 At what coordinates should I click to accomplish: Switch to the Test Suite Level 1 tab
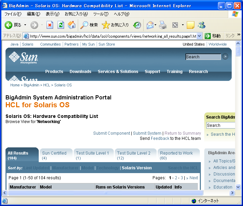94,155
